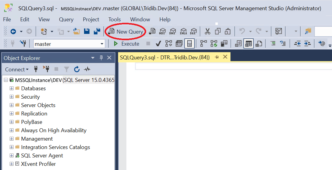The image size is (332, 170).
Task: Open the View menu
Action: point(44,19)
